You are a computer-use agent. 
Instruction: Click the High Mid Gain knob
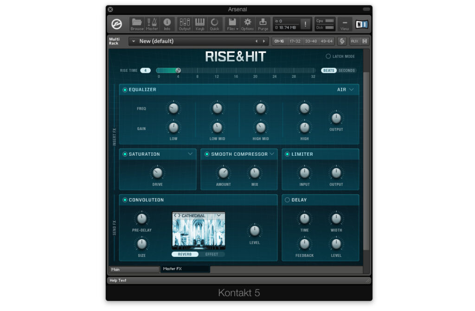pyautogui.click(x=261, y=127)
